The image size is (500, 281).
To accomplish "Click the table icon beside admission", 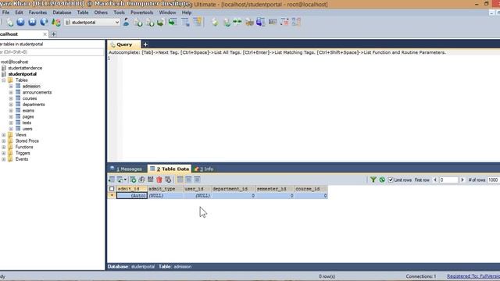I will (18, 86).
